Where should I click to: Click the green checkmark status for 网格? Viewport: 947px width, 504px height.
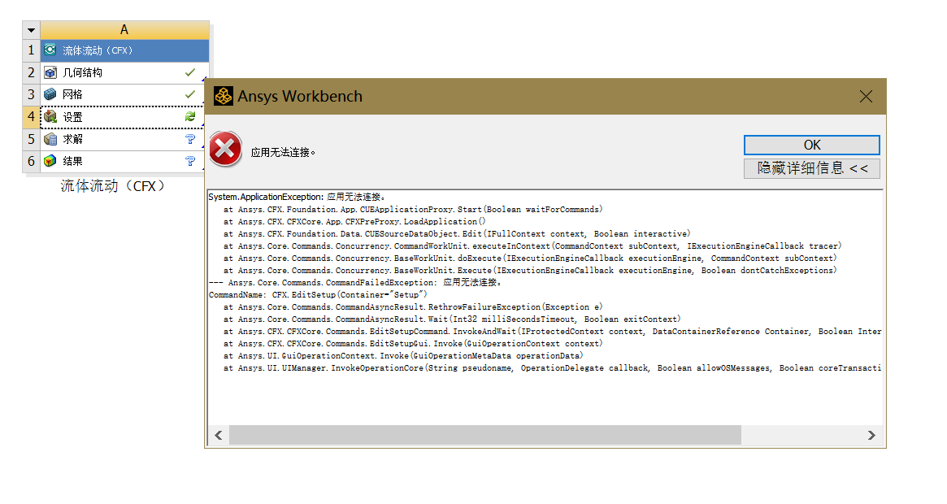(190, 94)
